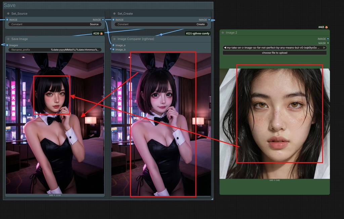Collapse the Image Comparer (rgthree) node
The image size is (344, 219).
click(114, 39)
